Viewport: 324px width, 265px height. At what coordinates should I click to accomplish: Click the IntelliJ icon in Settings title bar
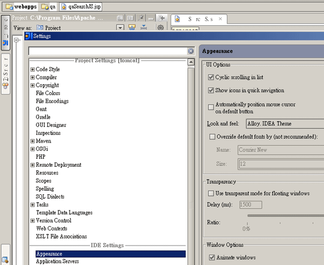click(28, 36)
